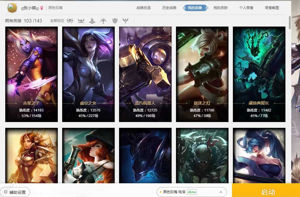This screenshot has width=300, height=197.
Task: Click the 53% / 154场 win rate
Action: point(32,116)
